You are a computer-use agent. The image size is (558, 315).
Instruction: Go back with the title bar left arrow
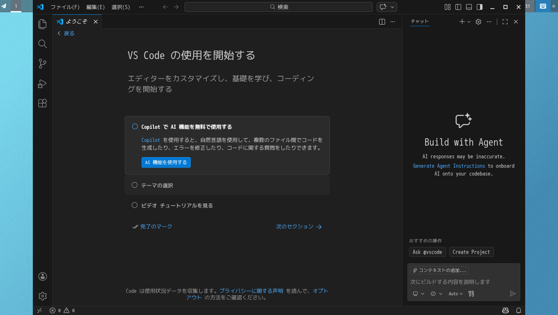[165, 7]
